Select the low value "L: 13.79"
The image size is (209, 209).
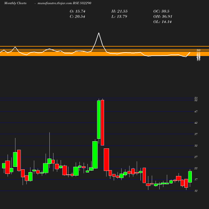click(119, 16)
